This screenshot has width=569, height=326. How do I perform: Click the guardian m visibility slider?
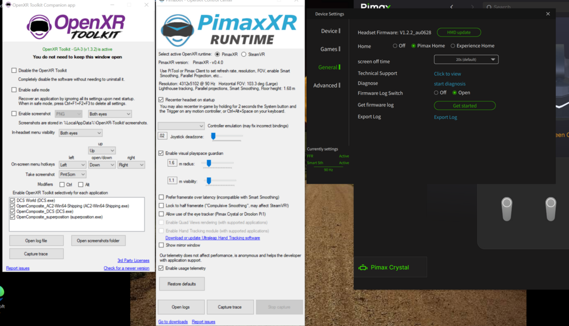209,181
